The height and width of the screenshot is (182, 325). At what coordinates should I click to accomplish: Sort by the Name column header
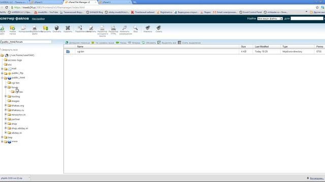80,47
